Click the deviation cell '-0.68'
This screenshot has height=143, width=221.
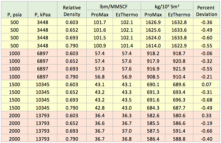click(206, 100)
